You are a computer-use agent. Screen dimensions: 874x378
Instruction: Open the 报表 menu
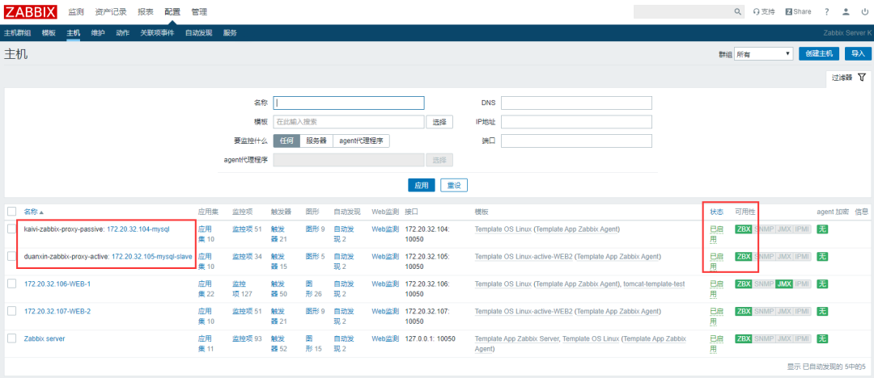[x=146, y=11]
